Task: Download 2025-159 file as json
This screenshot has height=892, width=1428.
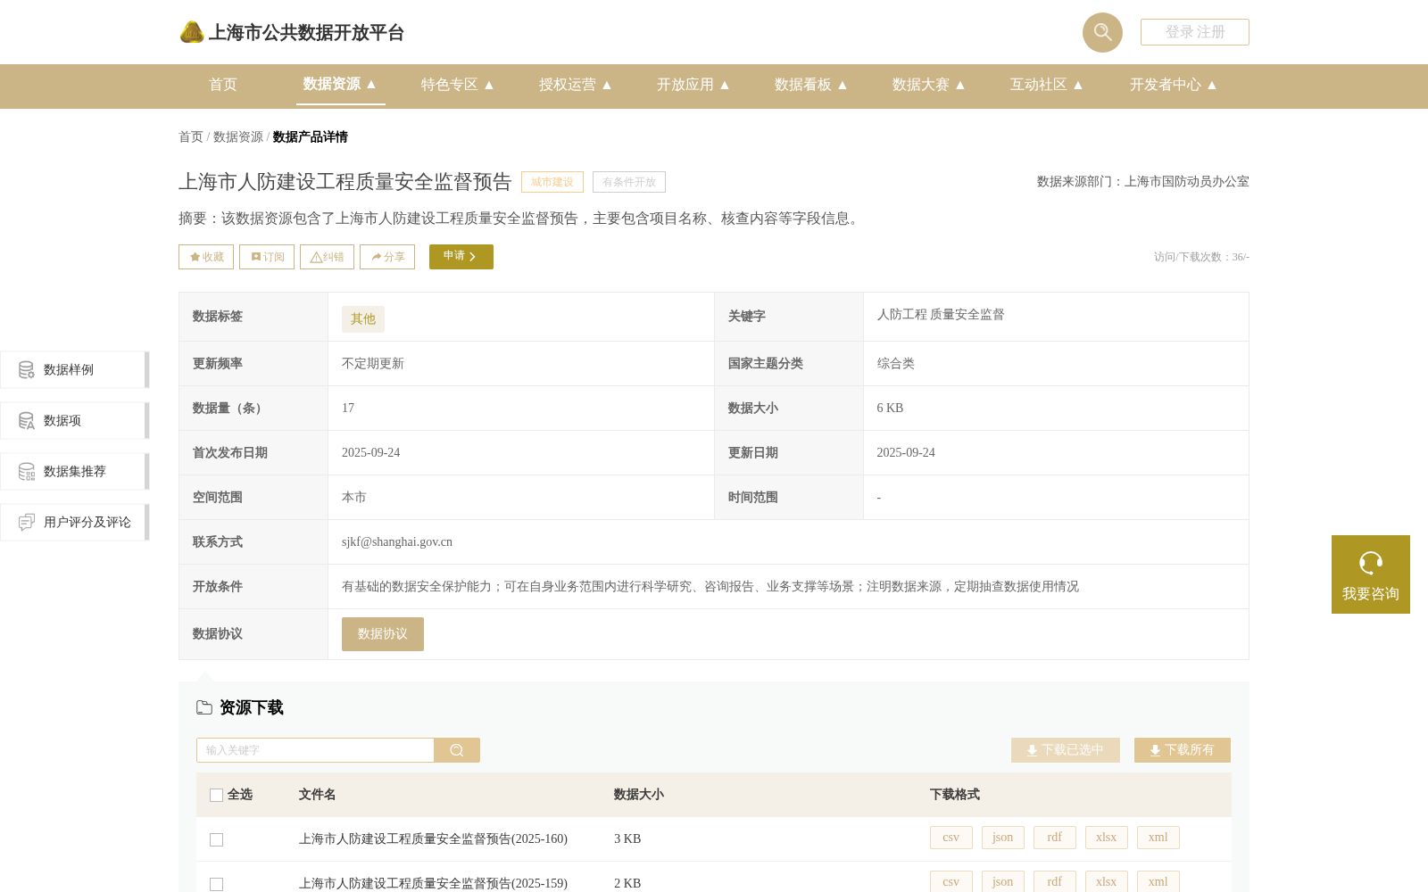Action: pyautogui.click(x=1003, y=881)
